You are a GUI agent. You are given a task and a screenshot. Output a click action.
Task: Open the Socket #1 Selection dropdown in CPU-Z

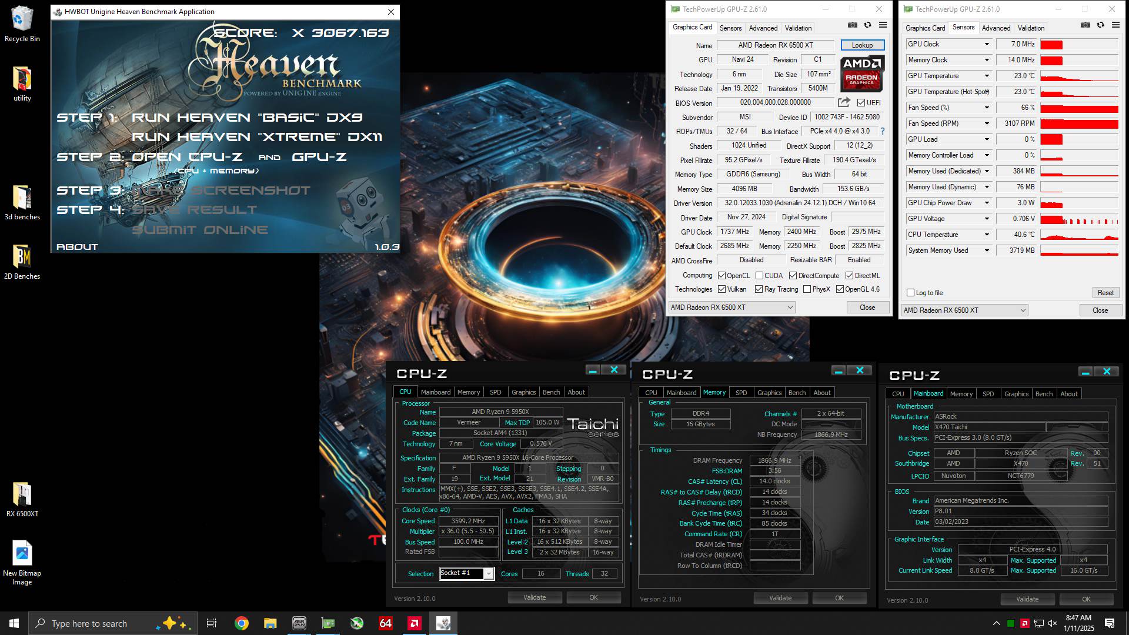488,573
